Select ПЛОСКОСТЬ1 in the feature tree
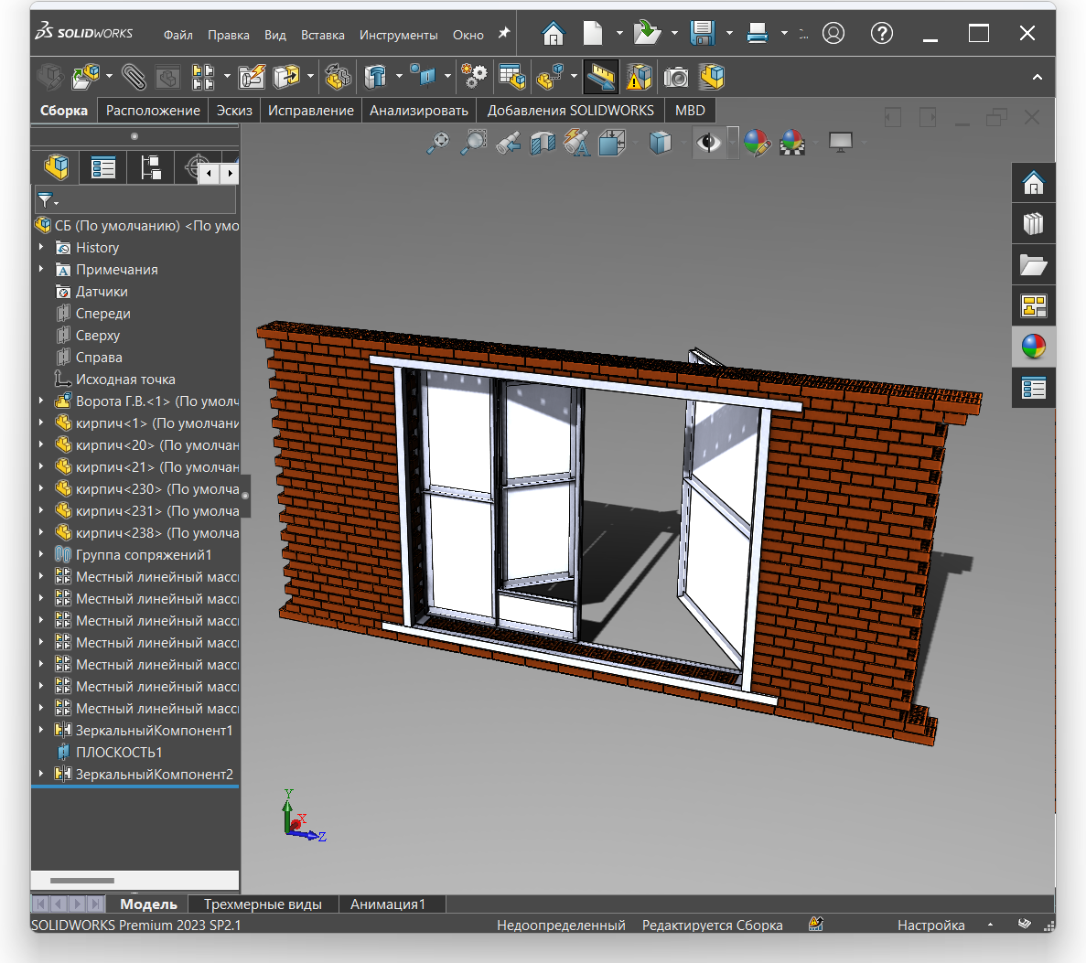1086x963 pixels. [119, 753]
